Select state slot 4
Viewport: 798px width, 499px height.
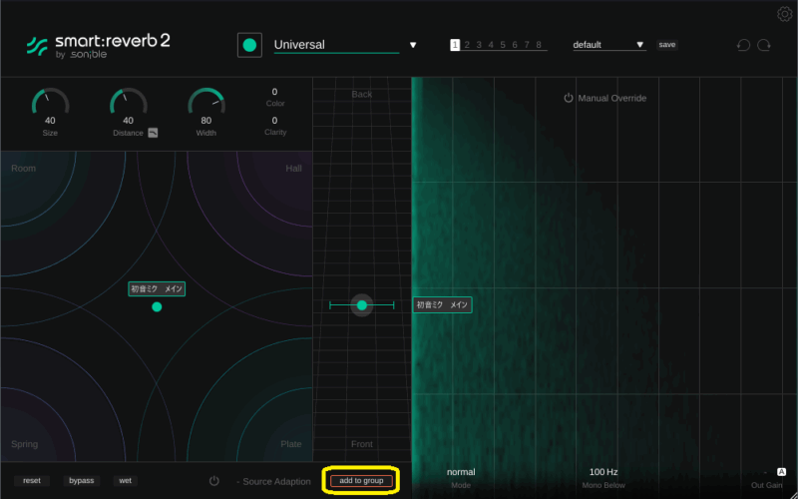(491, 45)
